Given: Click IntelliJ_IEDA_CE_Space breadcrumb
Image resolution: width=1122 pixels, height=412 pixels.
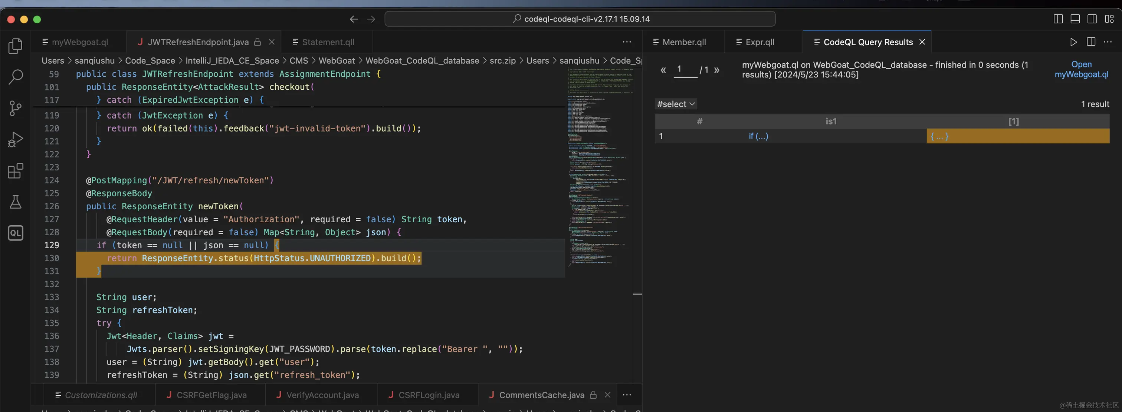Looking at the screenshot, I should (232, 61).
